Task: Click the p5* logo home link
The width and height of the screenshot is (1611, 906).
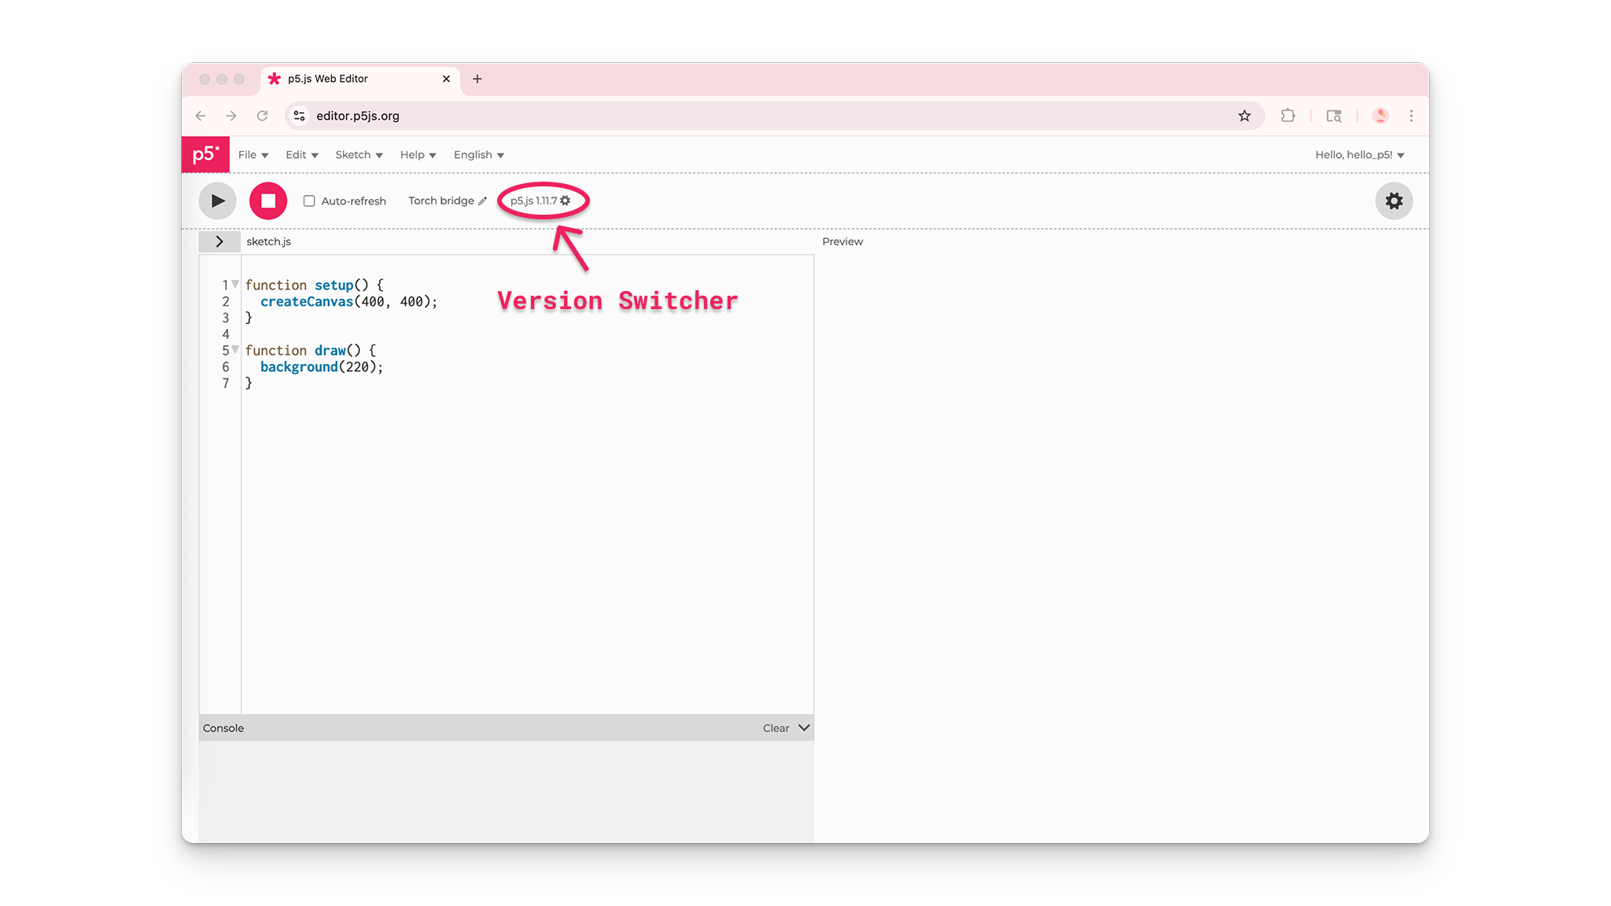Action: [x=205, y=154]
